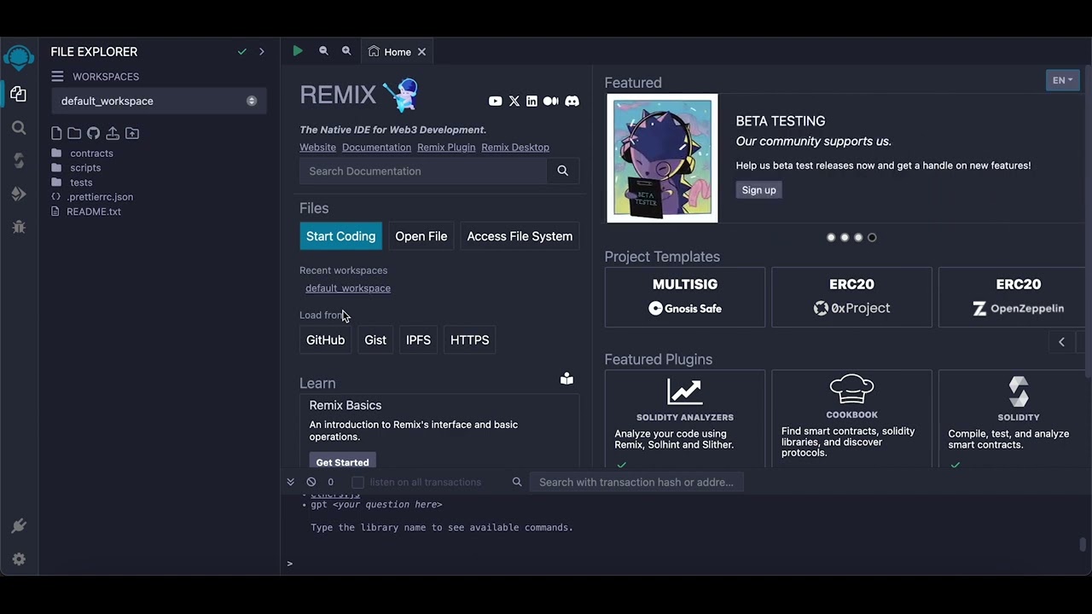Open the Remix Desktop link
The image size is (1092, 614).
pos(515,148)
